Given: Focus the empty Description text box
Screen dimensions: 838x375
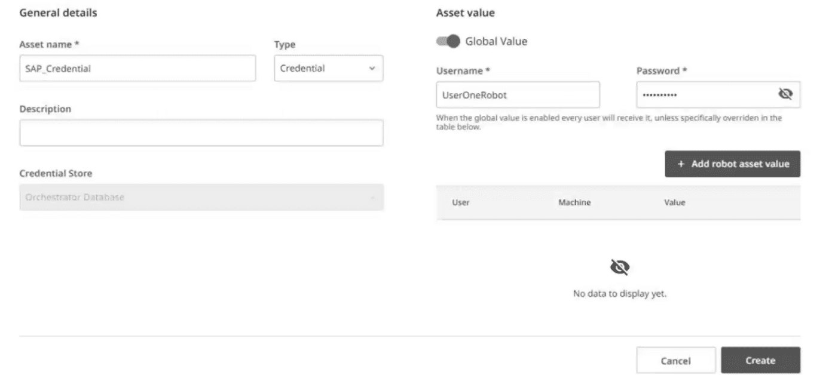Looking at the screenshot, I should [201, 133].
